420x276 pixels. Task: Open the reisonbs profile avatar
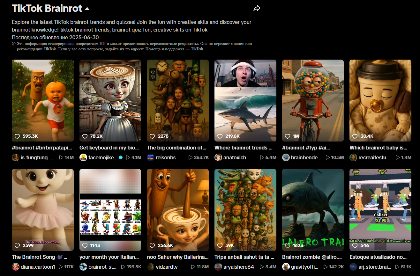[151, 157]
